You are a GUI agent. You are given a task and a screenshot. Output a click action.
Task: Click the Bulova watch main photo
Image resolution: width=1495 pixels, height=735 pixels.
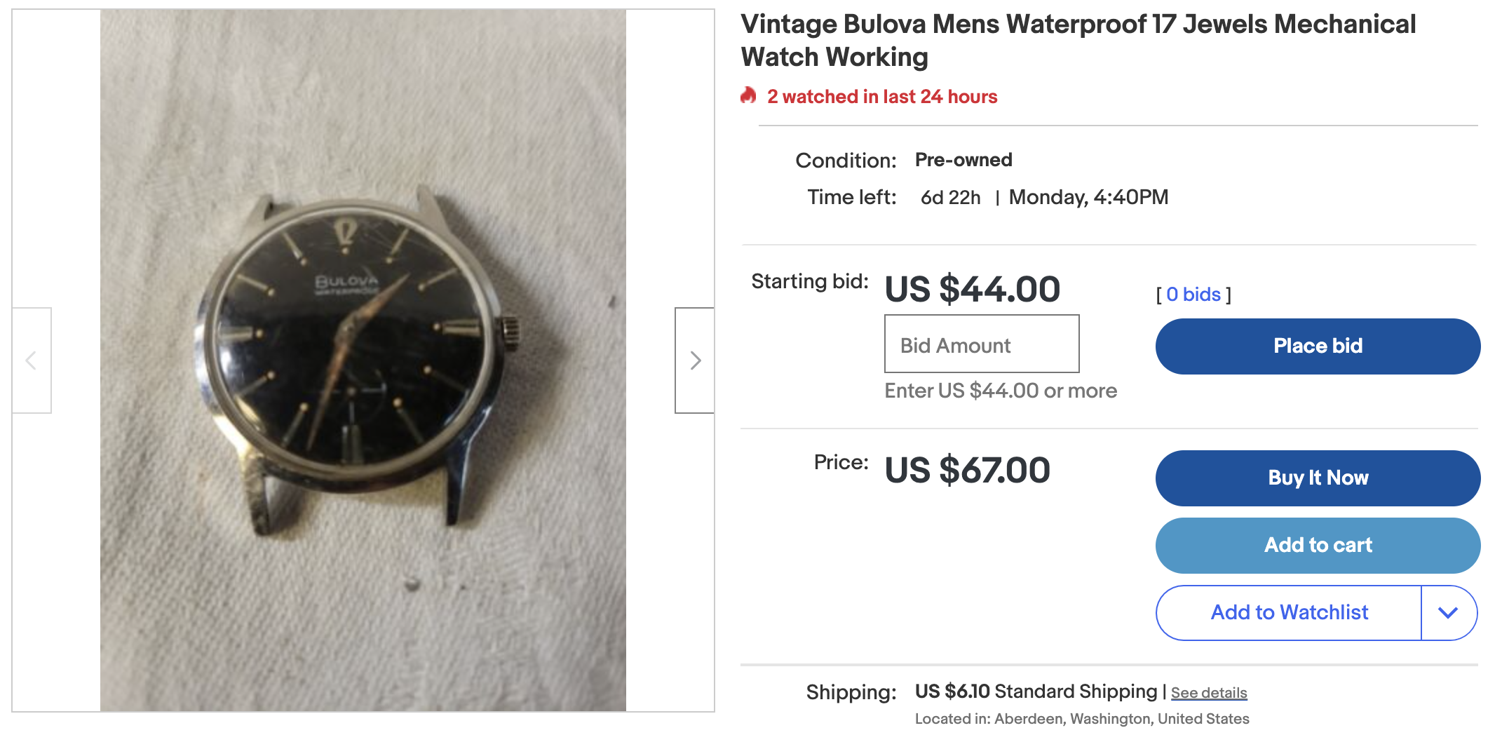tap(363, 360)
